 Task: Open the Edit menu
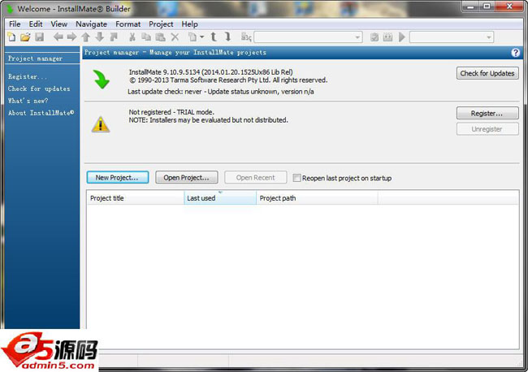(x=36, y=24)
